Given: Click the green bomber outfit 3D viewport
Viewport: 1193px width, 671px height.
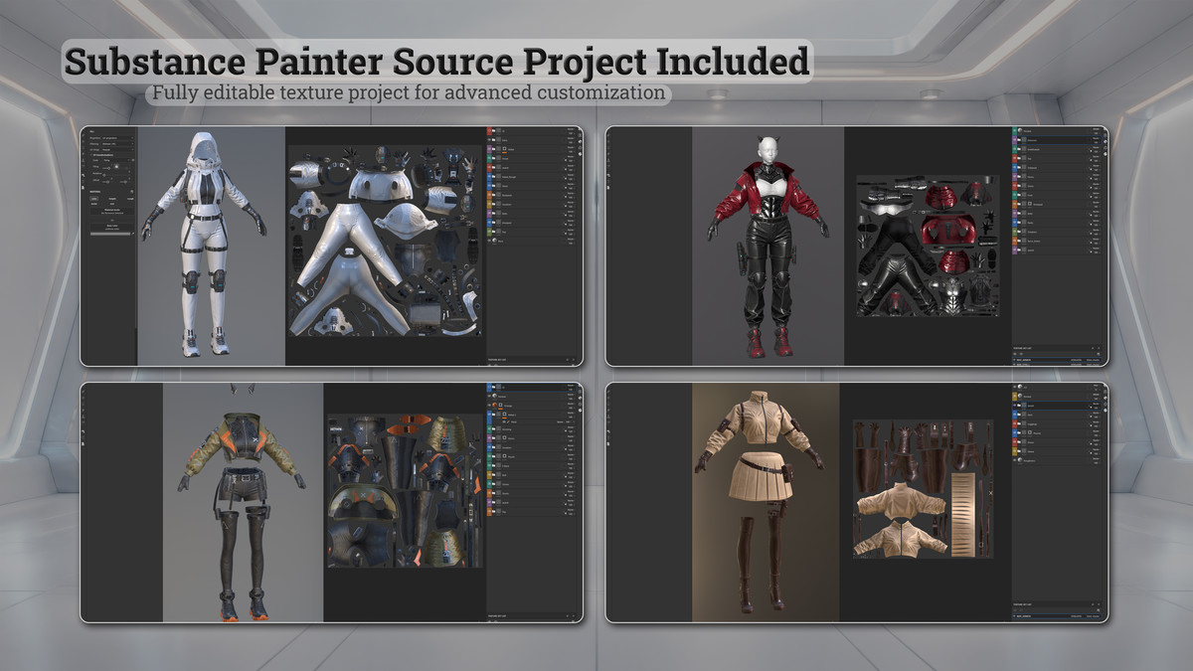Looking at the screenshot, I should tap(244, 502).
